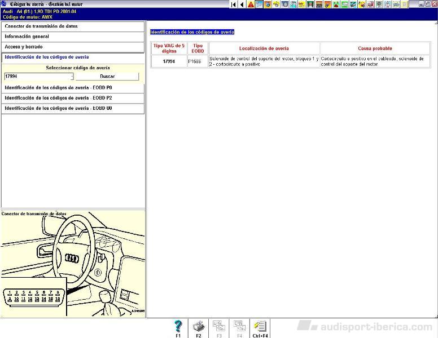Go back using the left arrow icon
This screenshot has width=438, height=338.
242,4
